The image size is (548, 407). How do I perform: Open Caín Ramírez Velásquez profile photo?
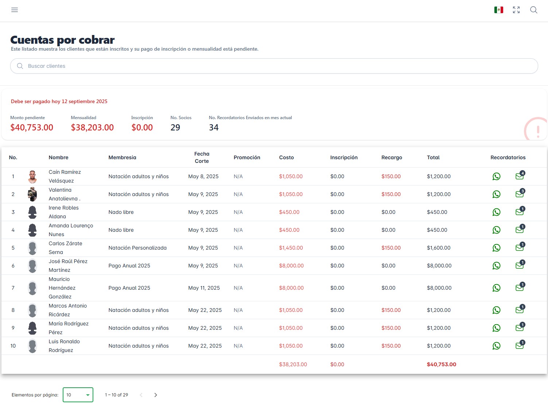32,177
